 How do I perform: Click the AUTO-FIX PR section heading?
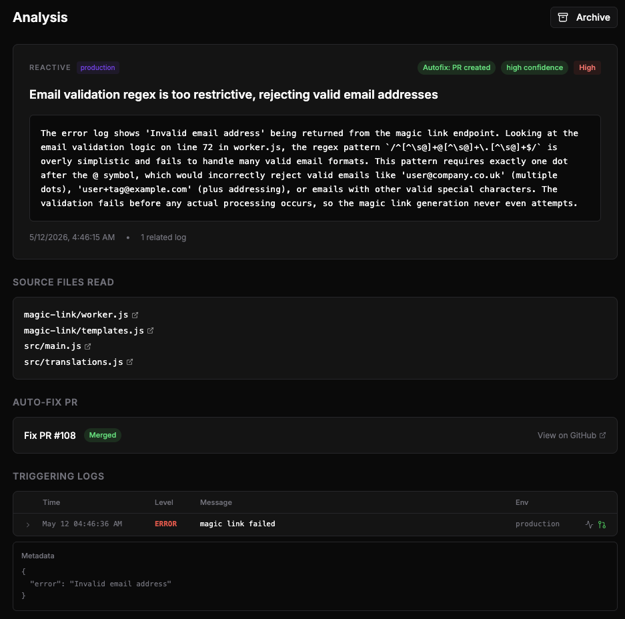[x=45, y=402]
